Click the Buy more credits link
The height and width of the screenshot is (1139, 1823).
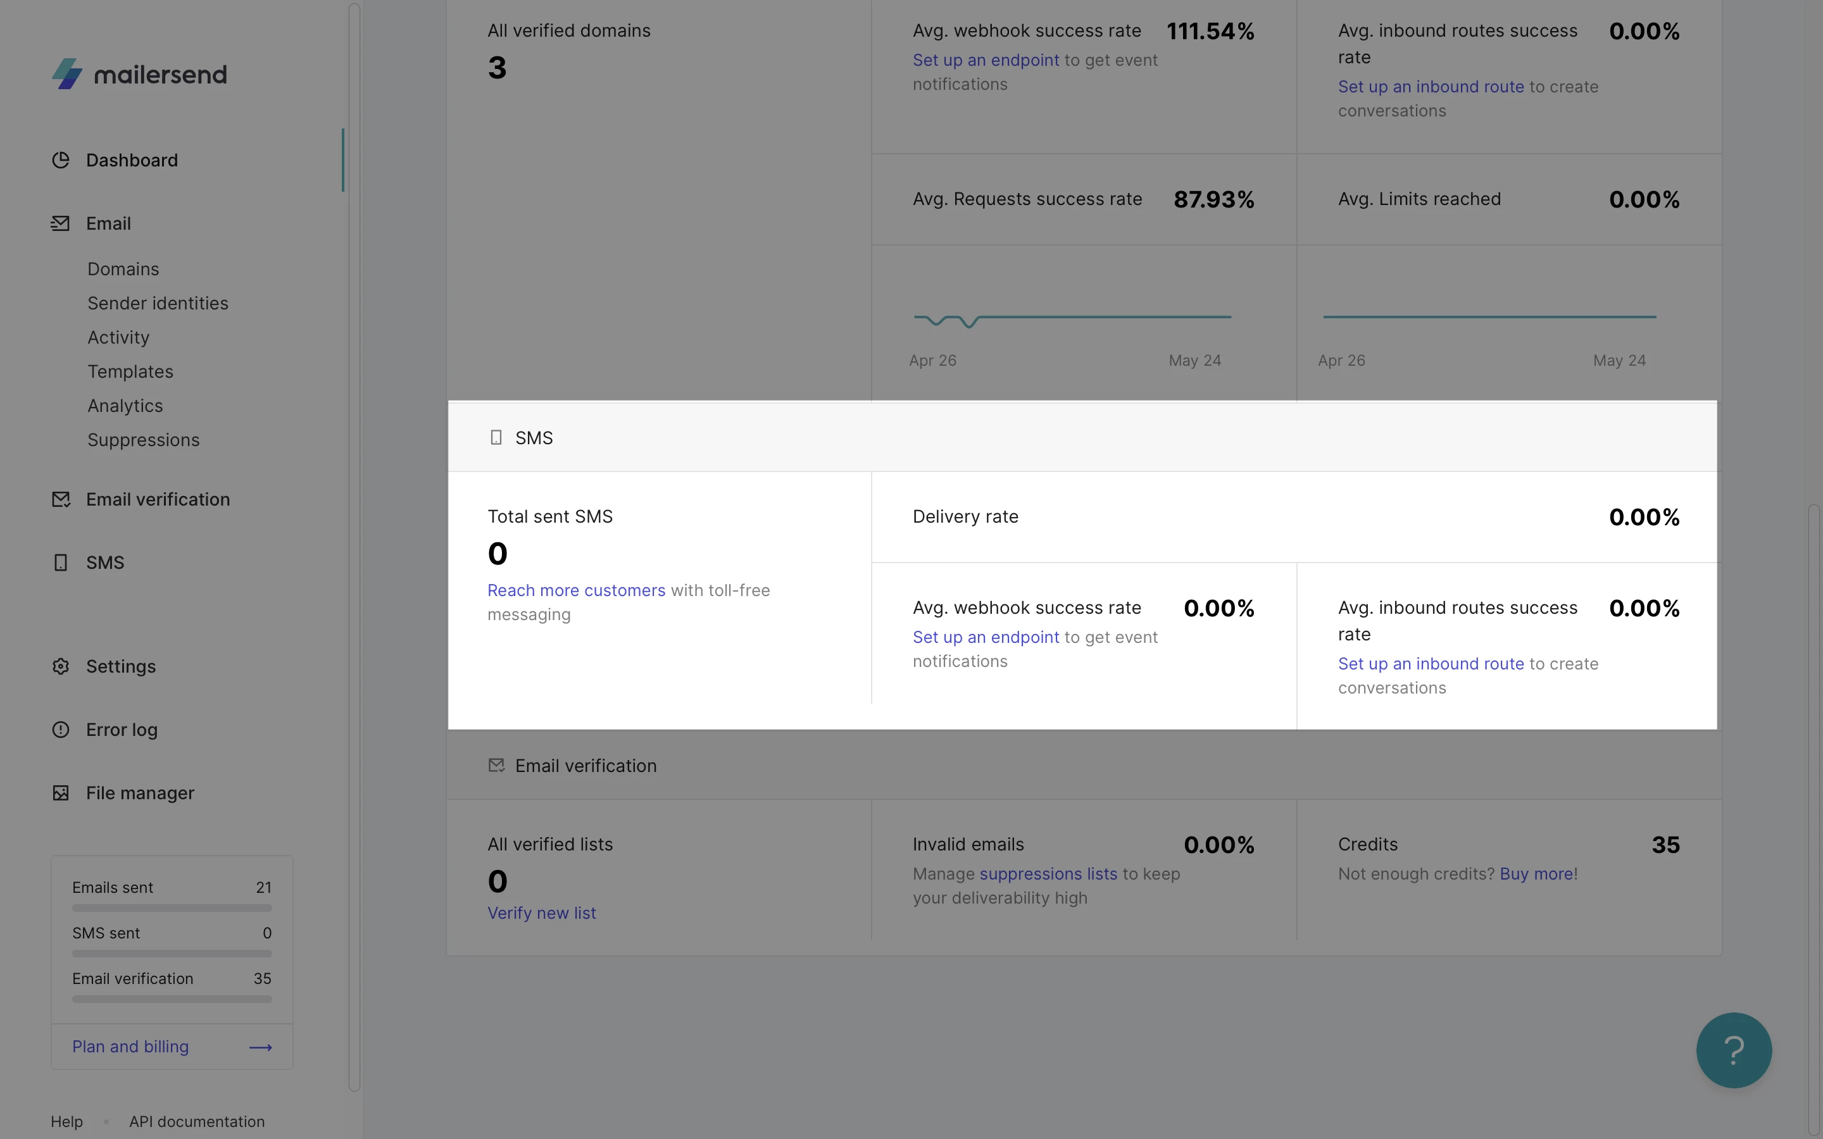(1536, 874)
